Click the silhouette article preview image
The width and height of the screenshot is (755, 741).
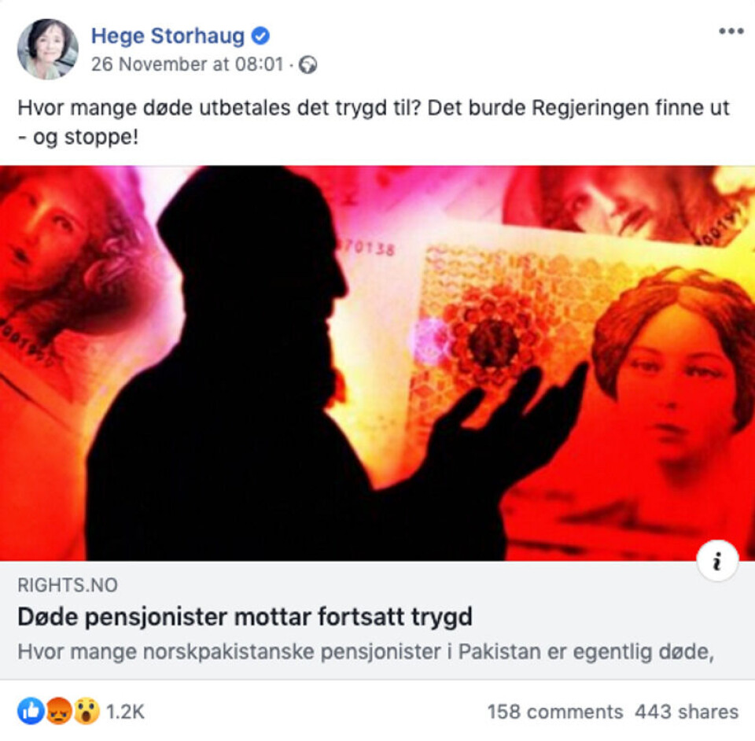click(377, 363)
